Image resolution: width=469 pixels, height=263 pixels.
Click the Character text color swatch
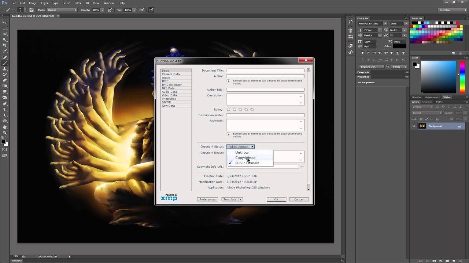(x=399, y=46)
